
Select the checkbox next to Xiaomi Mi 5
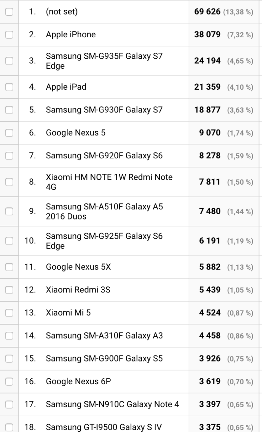pos(9,313)
